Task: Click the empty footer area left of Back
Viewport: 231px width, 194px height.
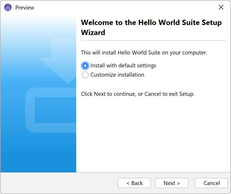Action: [58, 183]
